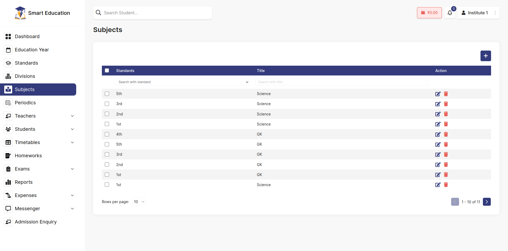Expand the Expenses menu chevron
The height and width of the screenshot is (251, 508).
point(72,195)
